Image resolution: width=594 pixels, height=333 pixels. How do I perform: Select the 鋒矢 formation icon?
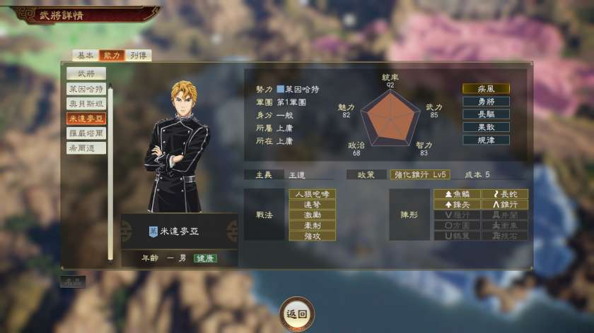(x=458, y=205)
